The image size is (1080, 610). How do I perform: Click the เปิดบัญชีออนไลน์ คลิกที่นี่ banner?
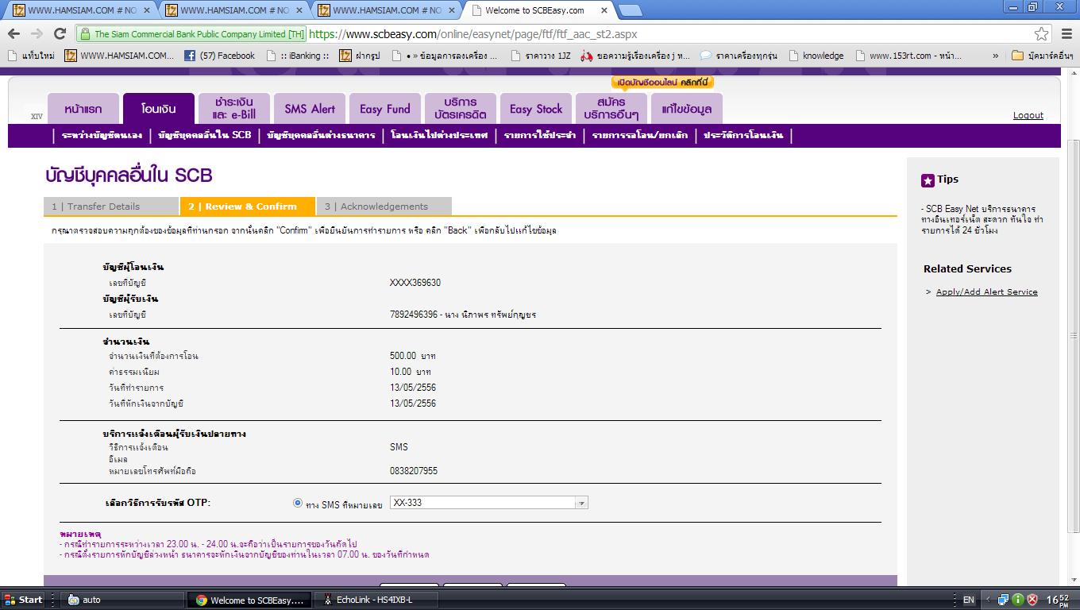(663, 83)
